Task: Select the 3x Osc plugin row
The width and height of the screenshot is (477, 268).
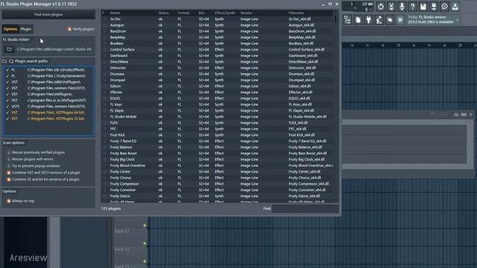Action: (218, 19)
